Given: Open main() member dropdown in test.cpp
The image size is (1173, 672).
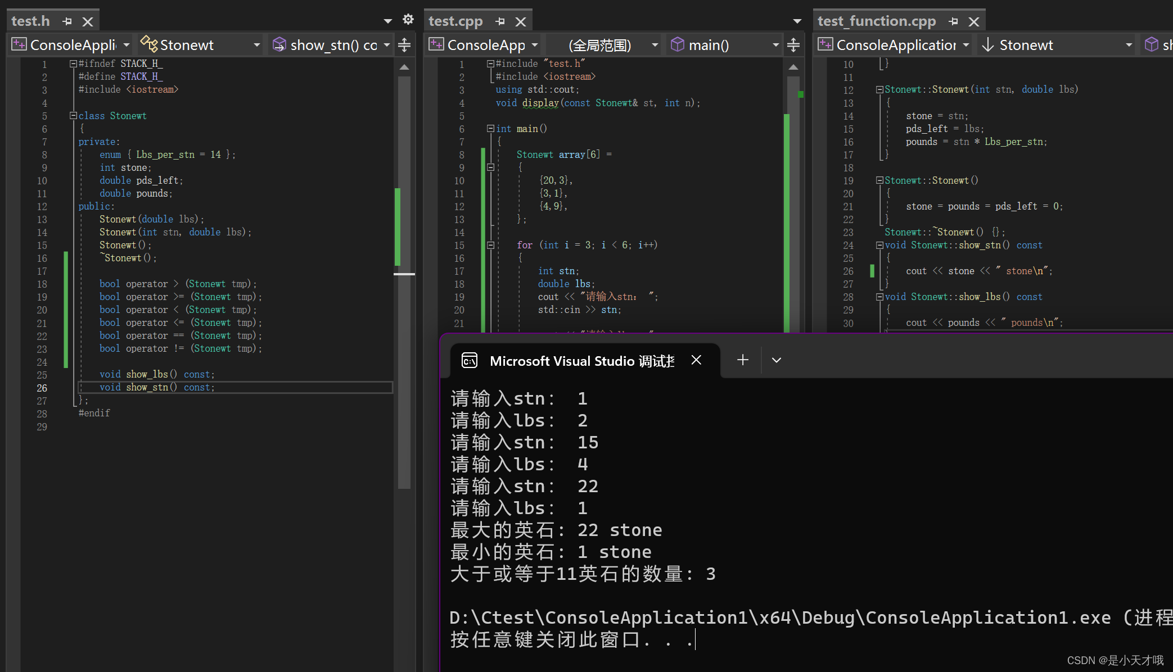Looking at the screenshot, I should [x=775, y=45].
